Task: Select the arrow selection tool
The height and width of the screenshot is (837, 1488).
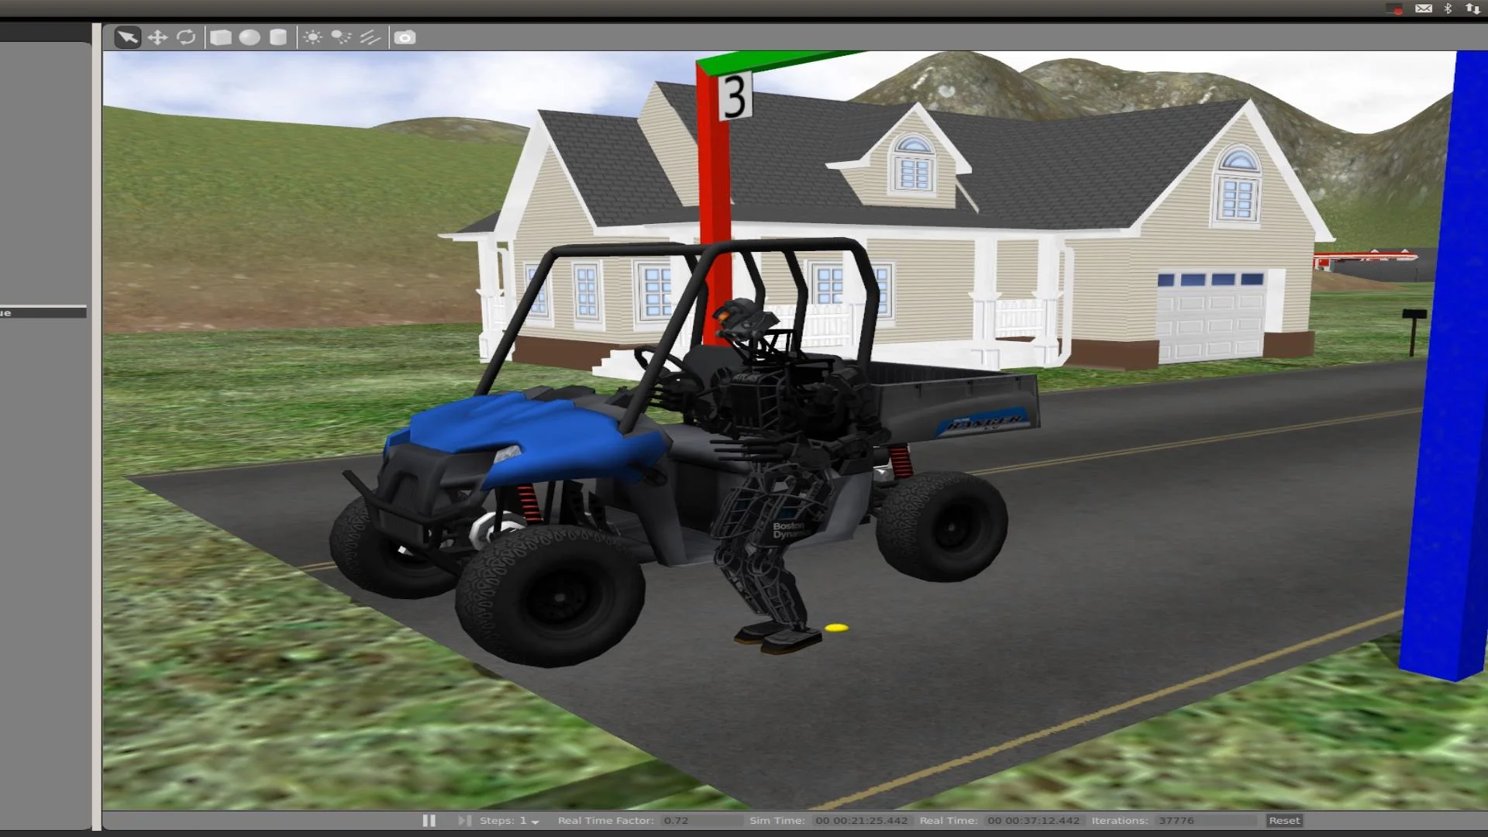Action: (126, 36)
